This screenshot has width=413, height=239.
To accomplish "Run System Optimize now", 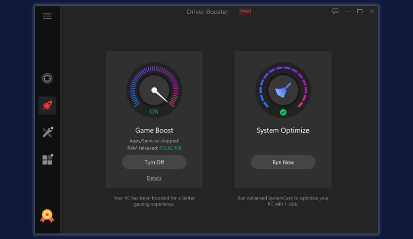I will click(x=283, y=162).
